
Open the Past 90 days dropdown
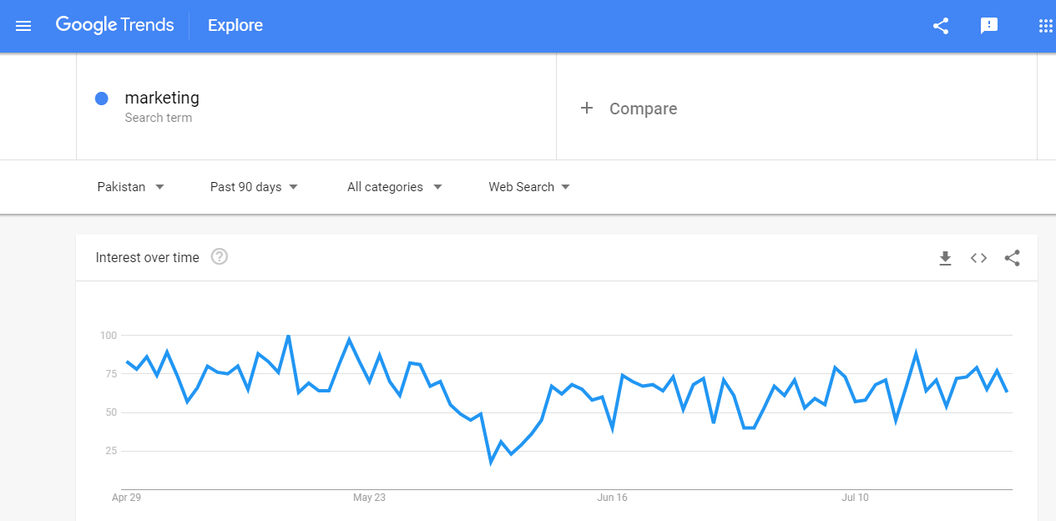254,187
